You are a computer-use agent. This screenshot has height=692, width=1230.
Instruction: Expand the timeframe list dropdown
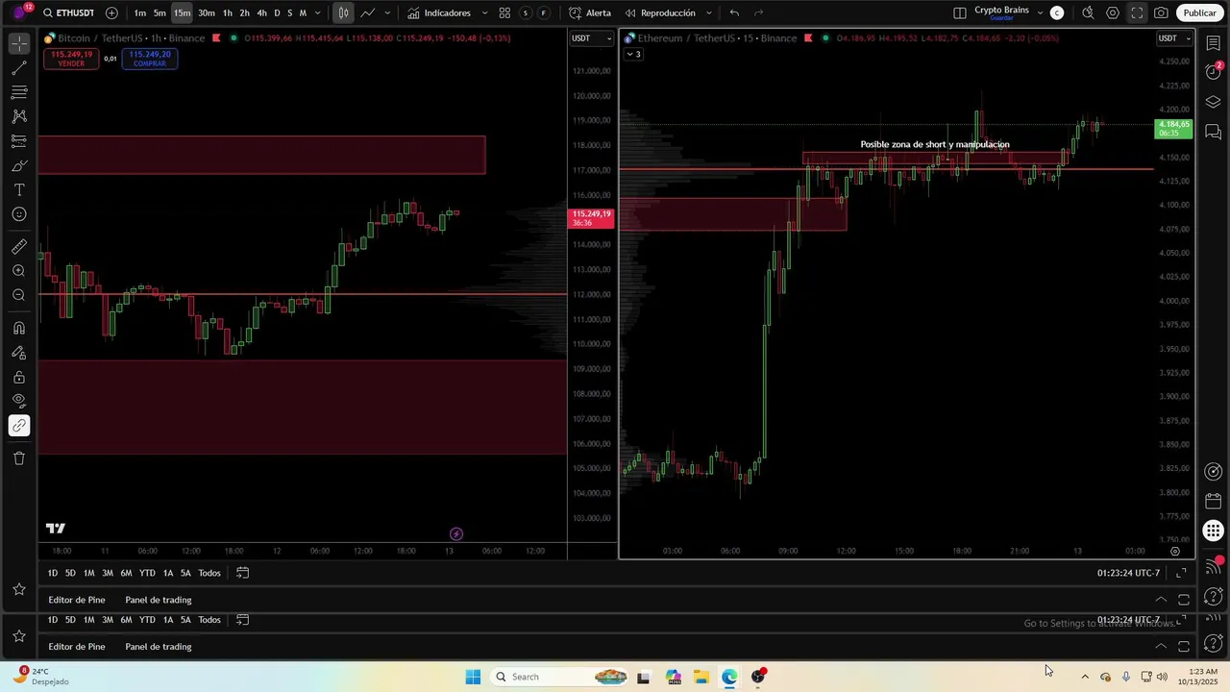[x=318, y=12]
